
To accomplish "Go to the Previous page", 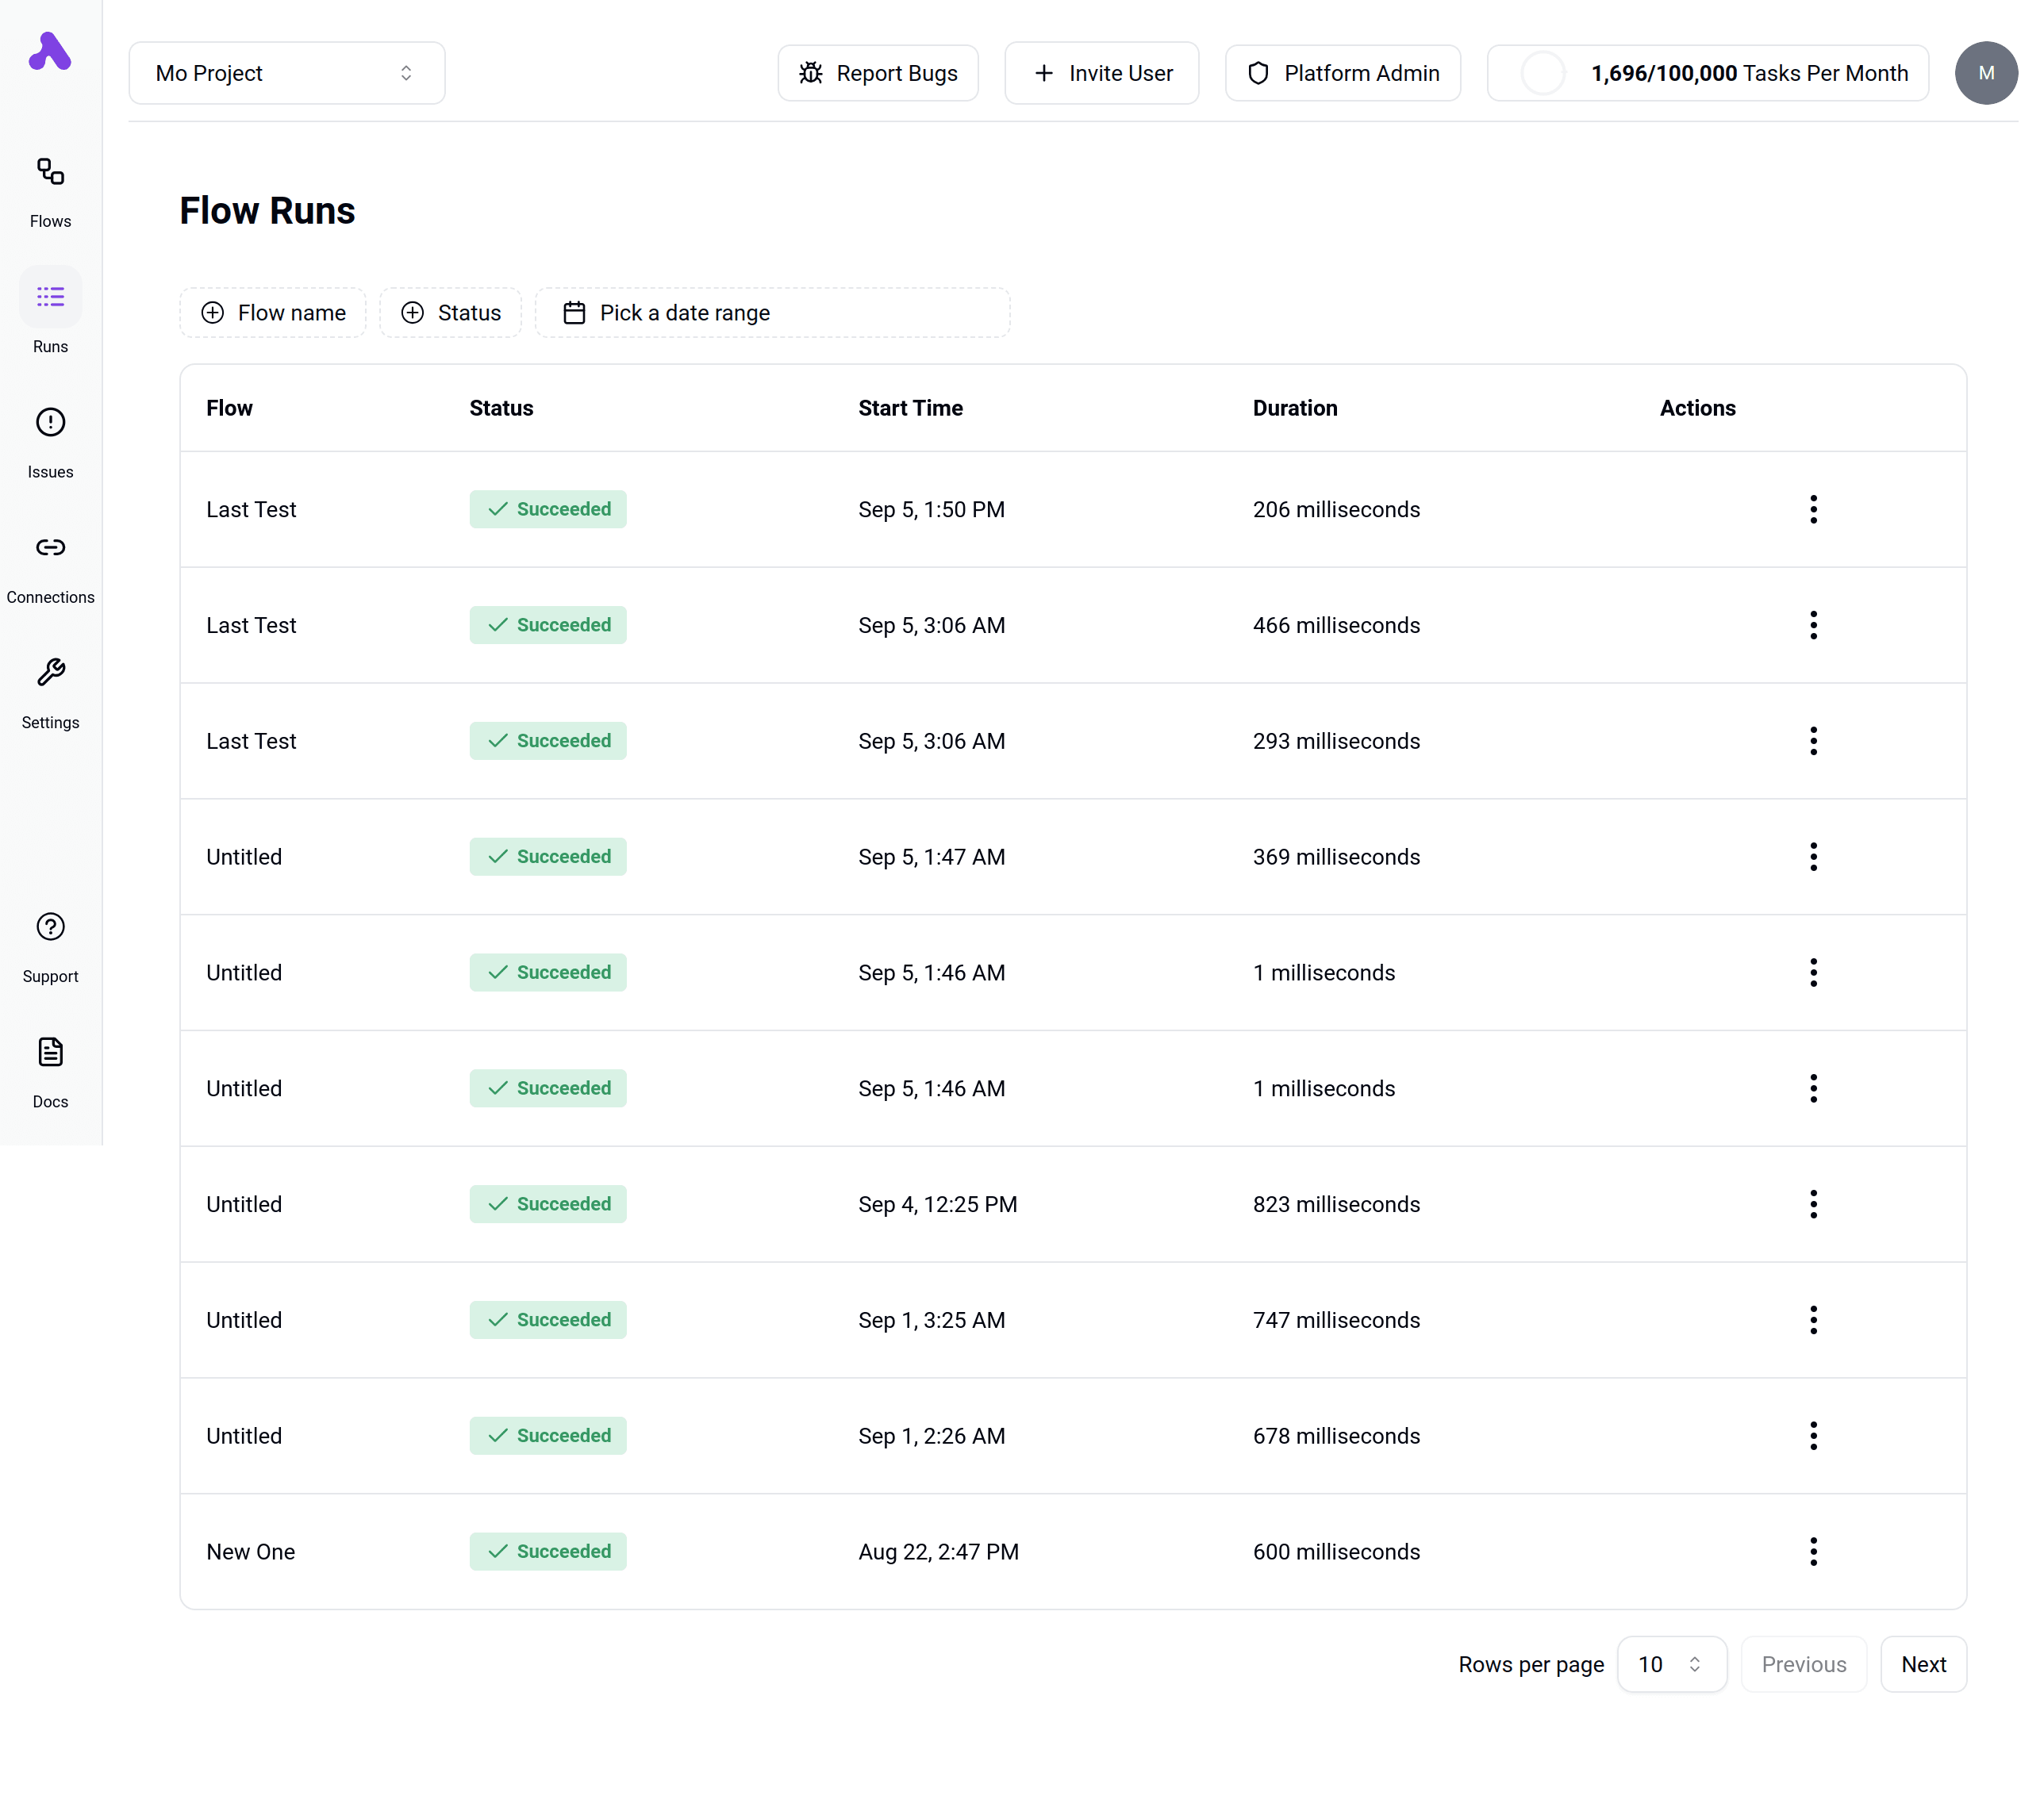I will (1803, 1664).
